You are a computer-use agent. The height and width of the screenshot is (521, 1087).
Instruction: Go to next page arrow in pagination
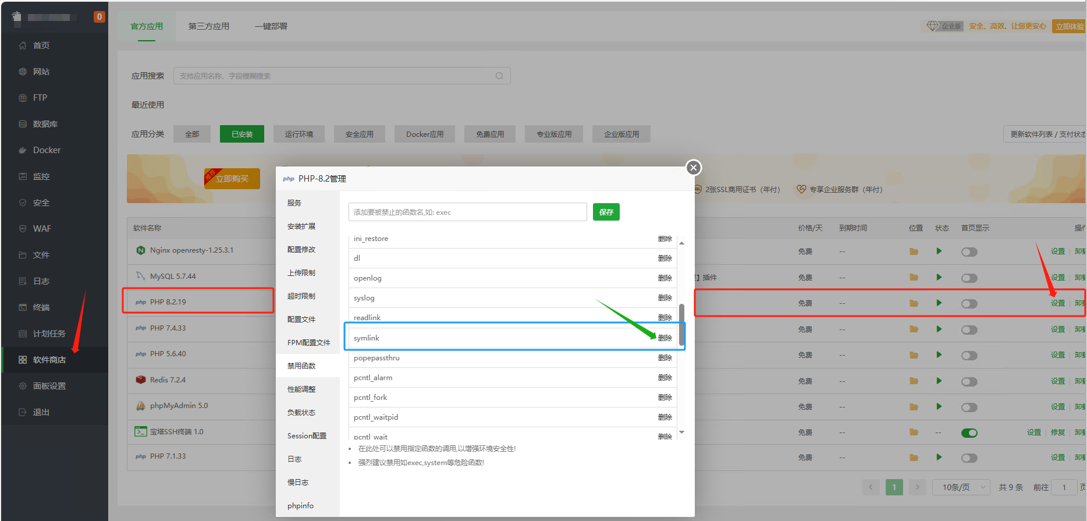pyautogui.click(x=917, y=487)
